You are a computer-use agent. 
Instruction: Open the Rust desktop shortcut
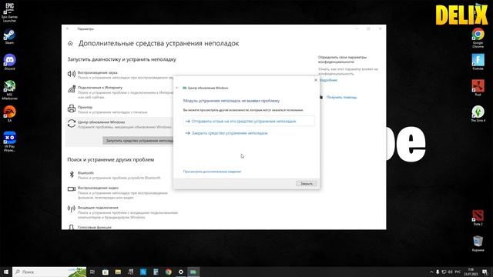(x=478, y=88)
